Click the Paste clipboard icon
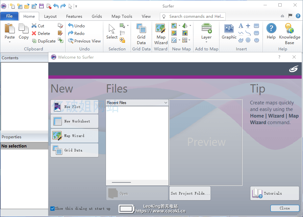 [10, 29]
